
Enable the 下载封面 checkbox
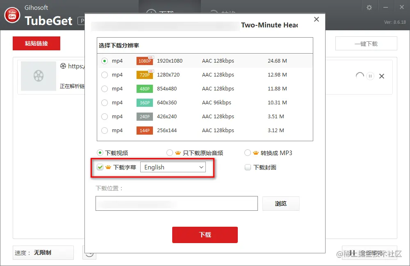[248, 167]
